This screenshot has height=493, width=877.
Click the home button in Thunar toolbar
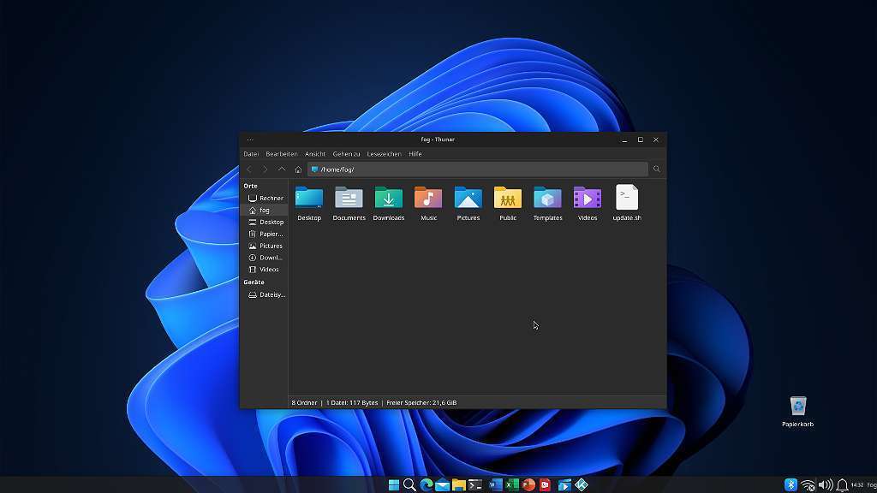coord(298,169)
